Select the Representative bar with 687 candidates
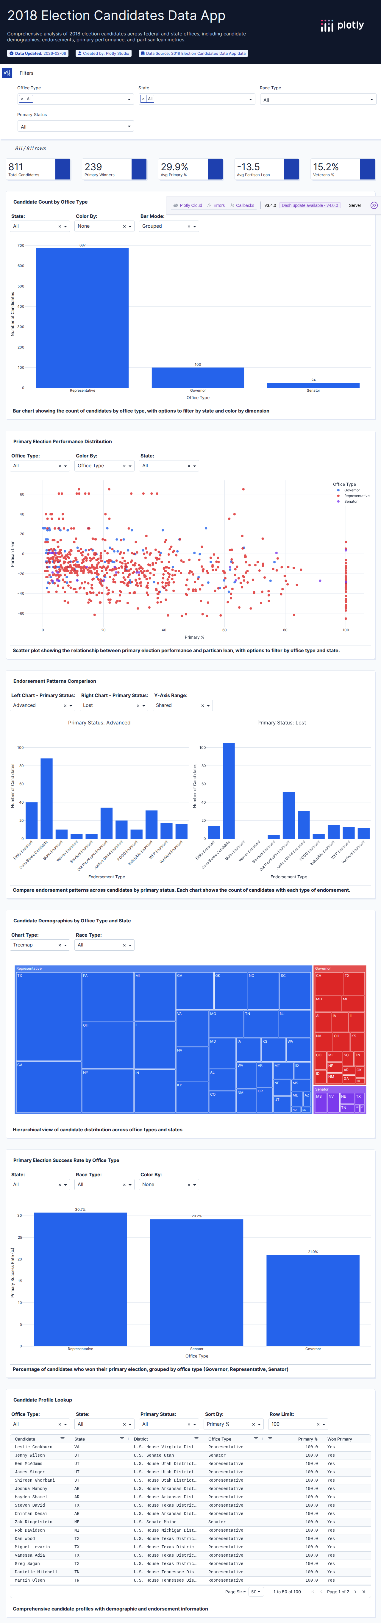Screen dimensions: 381x1623 (82, 318)
